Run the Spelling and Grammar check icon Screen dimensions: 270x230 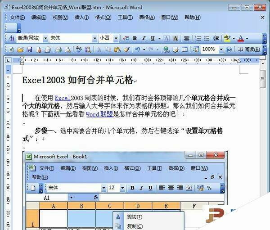pyautogui.click(x=79, y=50)
